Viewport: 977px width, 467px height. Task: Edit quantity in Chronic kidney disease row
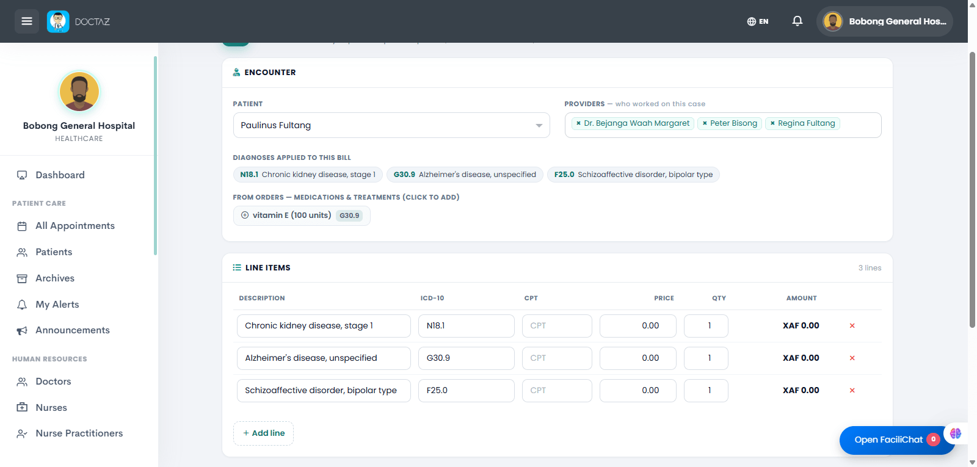(x=706, y=326)
